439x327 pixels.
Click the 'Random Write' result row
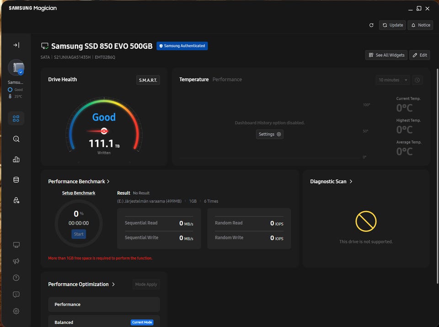249,238
